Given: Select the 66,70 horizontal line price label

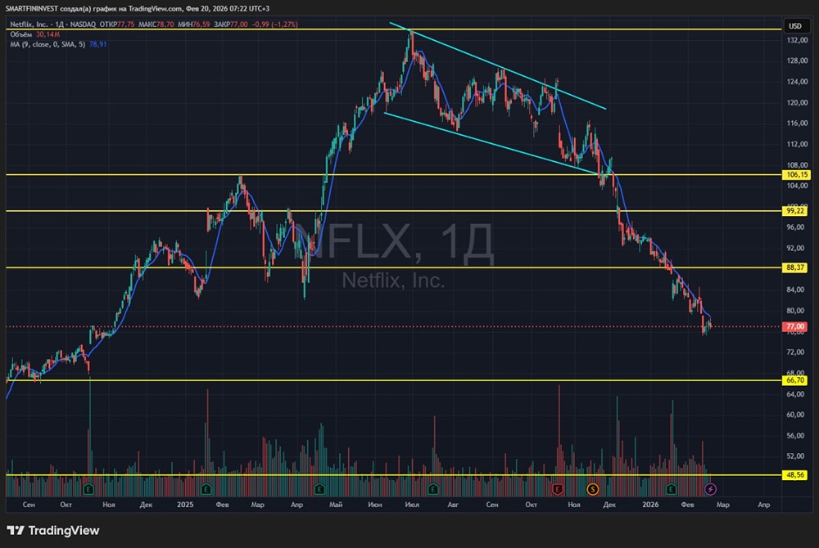Looking at the screenshot, I should 795,380.
